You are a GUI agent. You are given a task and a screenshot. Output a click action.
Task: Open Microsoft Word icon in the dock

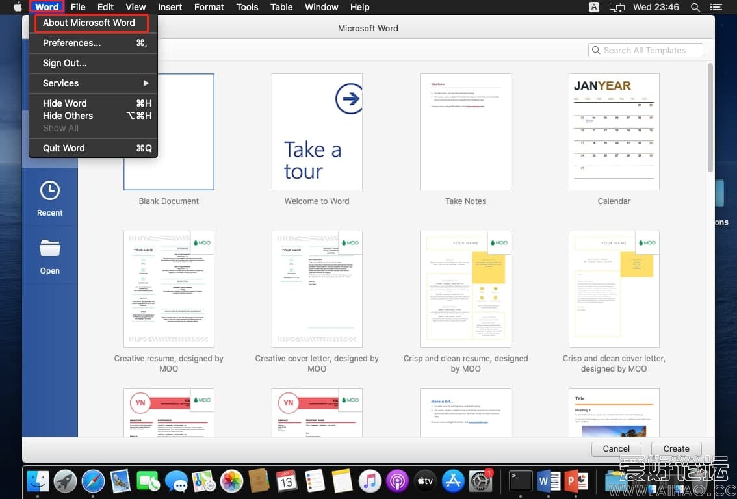(549, 481)
